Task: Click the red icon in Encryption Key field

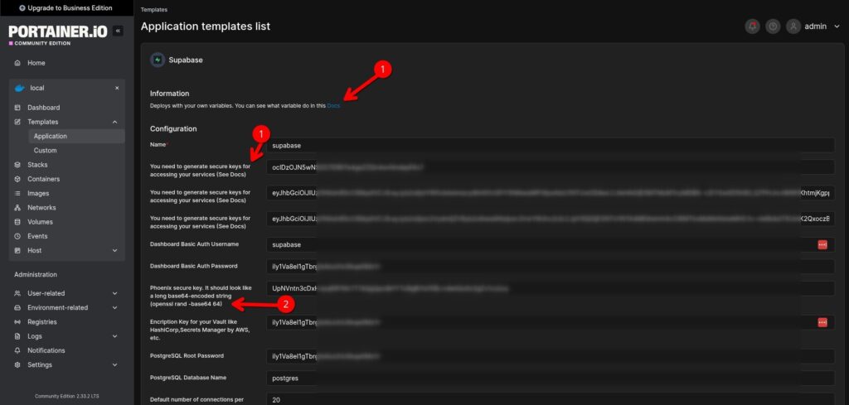Action: tap(822, 323)
